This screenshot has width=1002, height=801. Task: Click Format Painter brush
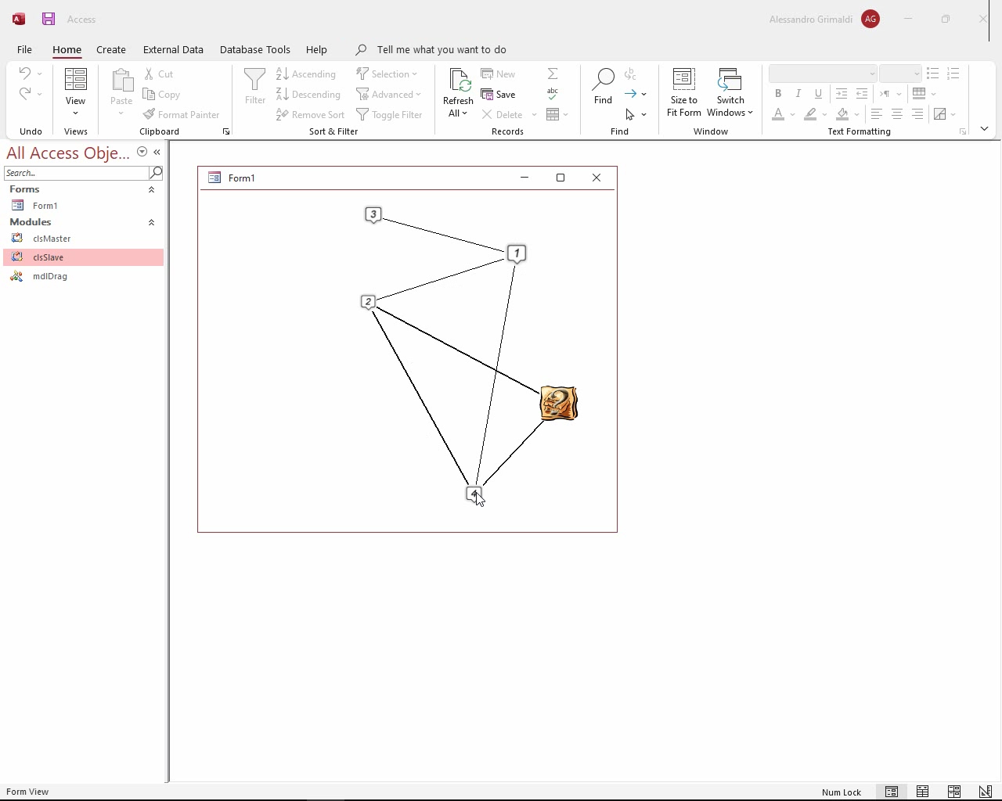[x=182, y=114]
